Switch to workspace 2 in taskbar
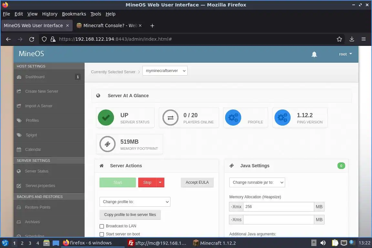Image resolution: width=372 pixels, height=248 pixels. pyautogui.click(x=22, y=243)
